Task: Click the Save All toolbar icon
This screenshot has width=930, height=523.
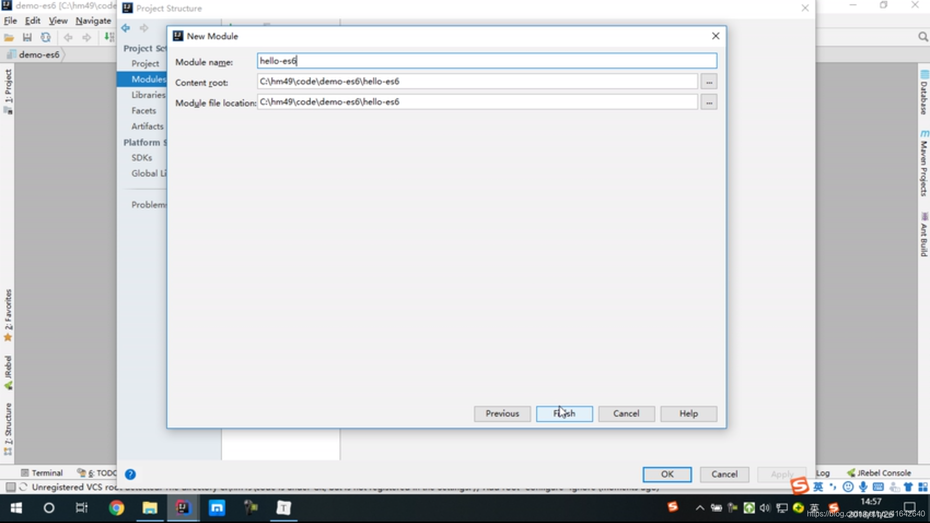Action: (x=27, y=37)
